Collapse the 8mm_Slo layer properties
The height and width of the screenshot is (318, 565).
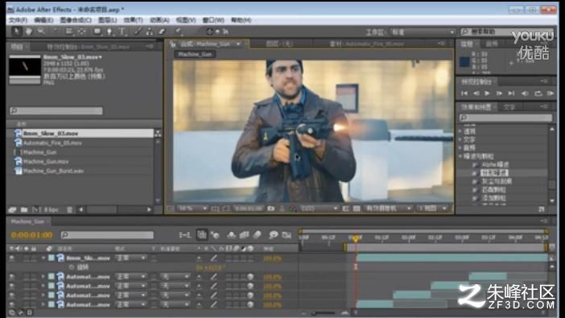(43, 258)
